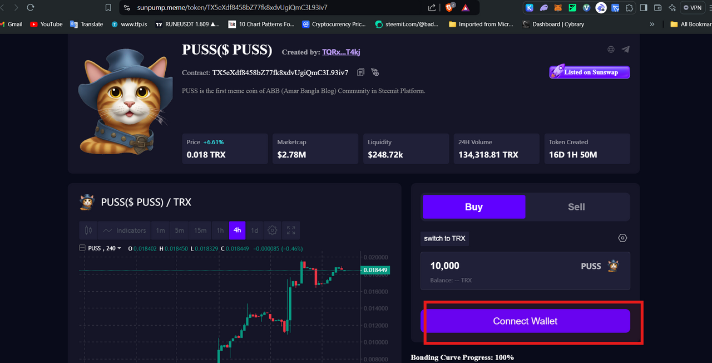
Task: Go forward with the browser arrow
Action: (x=15, y=8)
